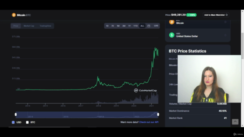
Task: Click the Market Rank #1 value
Action: [225, 118]
